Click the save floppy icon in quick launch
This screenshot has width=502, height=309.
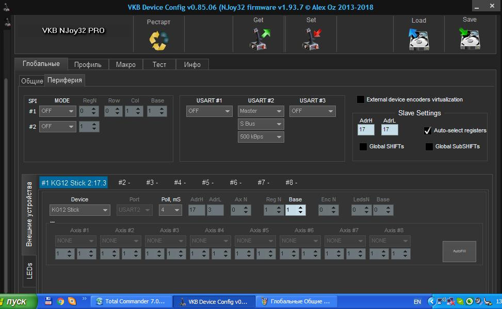pyautogui.click(x=48, y=301)
